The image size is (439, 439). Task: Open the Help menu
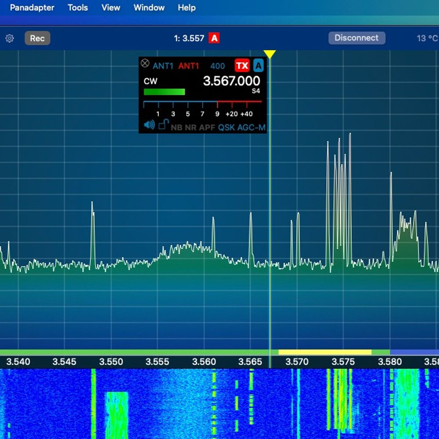tap(187, 7)
